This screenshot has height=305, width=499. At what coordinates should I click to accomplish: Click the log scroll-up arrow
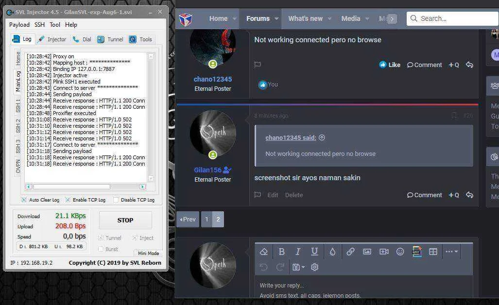tap(151, 56)
